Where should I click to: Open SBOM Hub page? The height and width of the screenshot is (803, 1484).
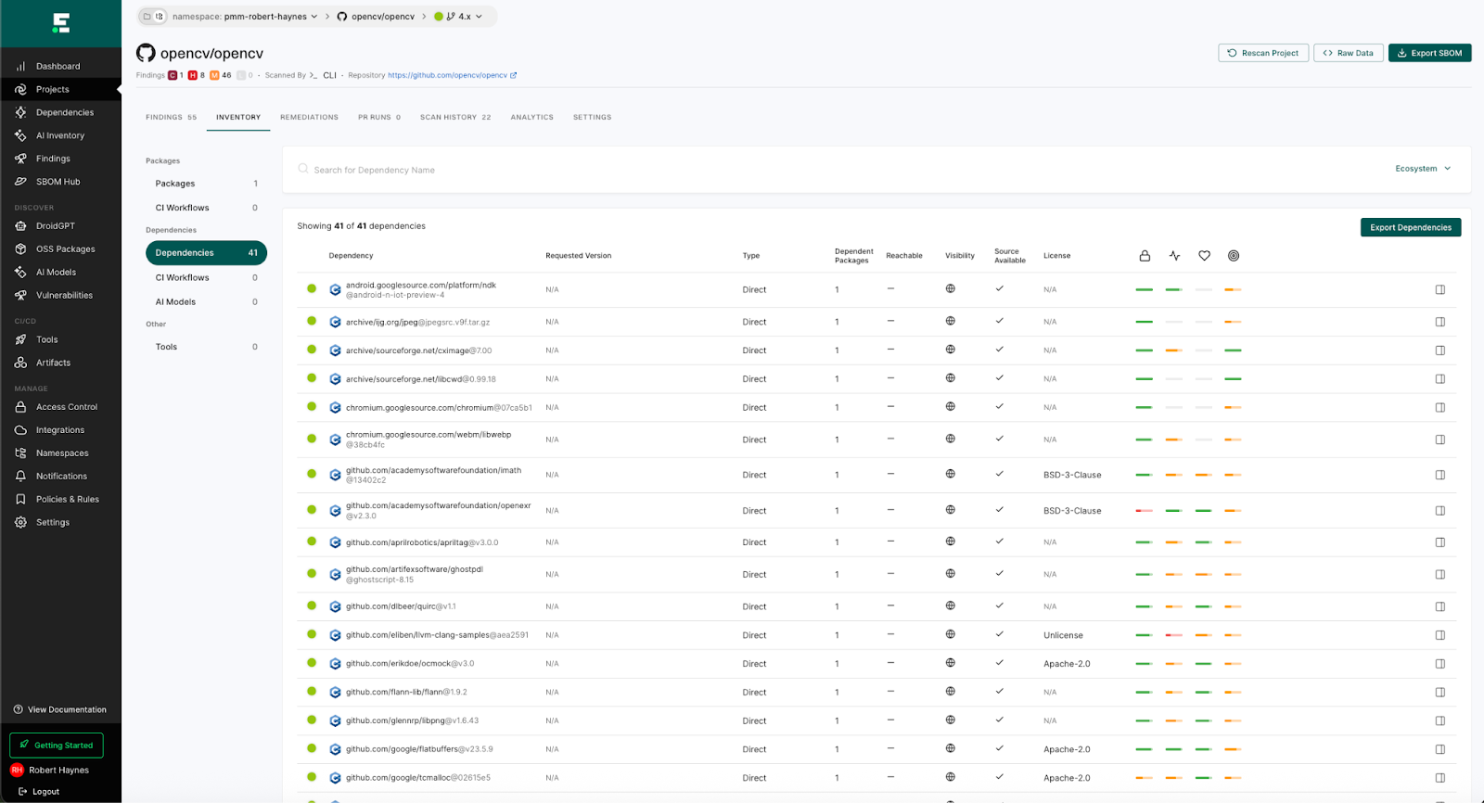[x=58, y=182]
